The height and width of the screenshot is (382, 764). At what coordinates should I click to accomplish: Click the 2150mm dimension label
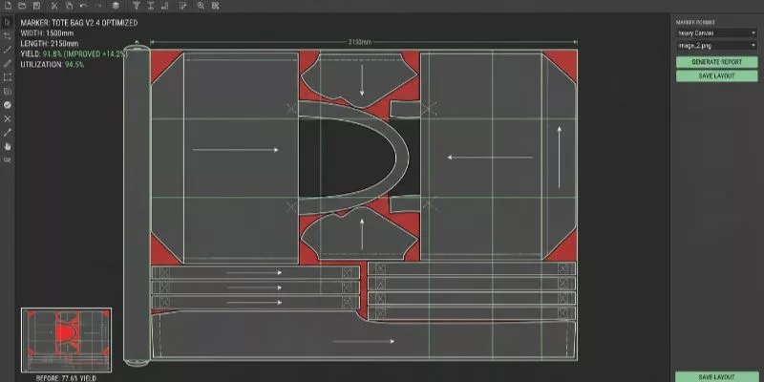pyautogui.click(x=360, y=42)
